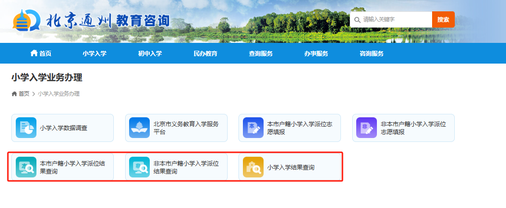
Task: Open the 查询服务 menu
Action: point(261,54)
